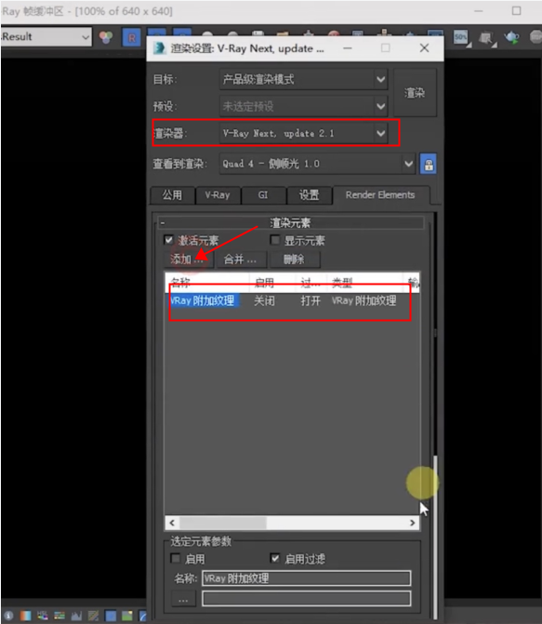Screen dimensions: 542x624
Task: Click the horizontal scrollbar thumb in element list
Action: pyautogui.click(x=223, y=523)
